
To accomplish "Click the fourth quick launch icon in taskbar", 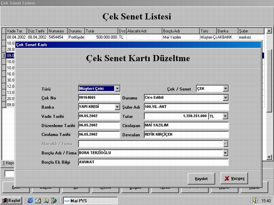I will coord(54,201).
